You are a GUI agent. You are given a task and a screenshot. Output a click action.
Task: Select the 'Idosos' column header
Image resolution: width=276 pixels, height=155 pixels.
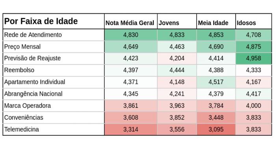[254, 21]
